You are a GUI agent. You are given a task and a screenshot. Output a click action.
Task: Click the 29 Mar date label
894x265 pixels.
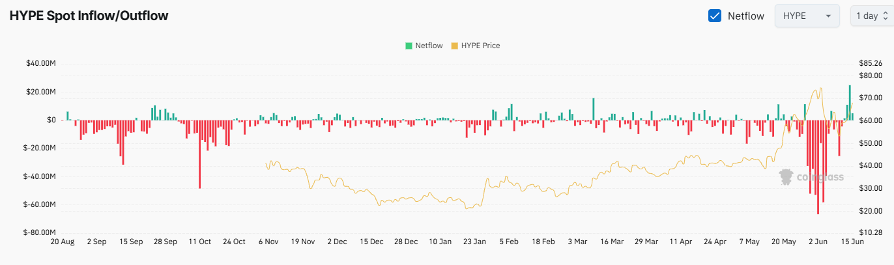pyautogui.click(x=646, y=242)
